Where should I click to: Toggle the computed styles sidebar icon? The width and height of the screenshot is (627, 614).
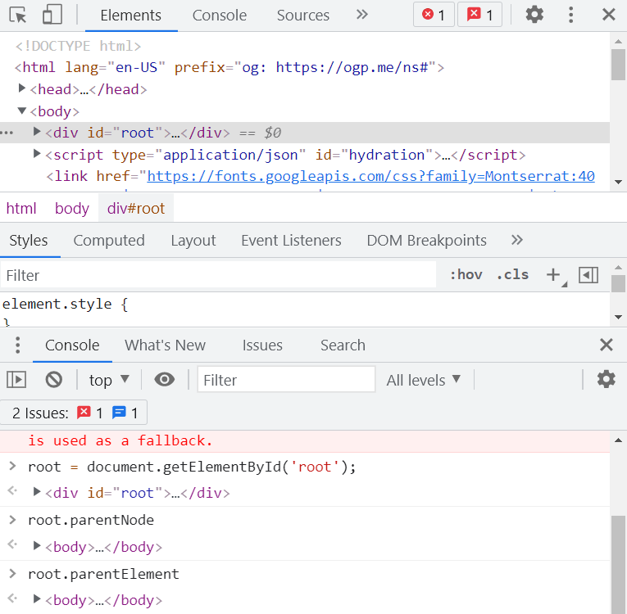(x=588, y=275)
